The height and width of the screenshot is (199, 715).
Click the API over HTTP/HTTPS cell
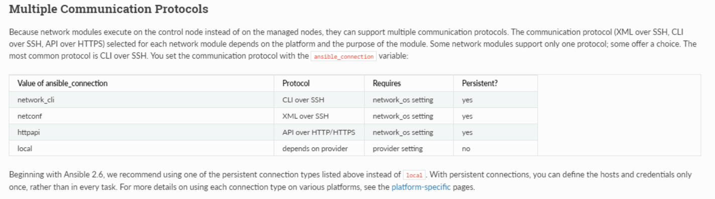click(319, 132)
